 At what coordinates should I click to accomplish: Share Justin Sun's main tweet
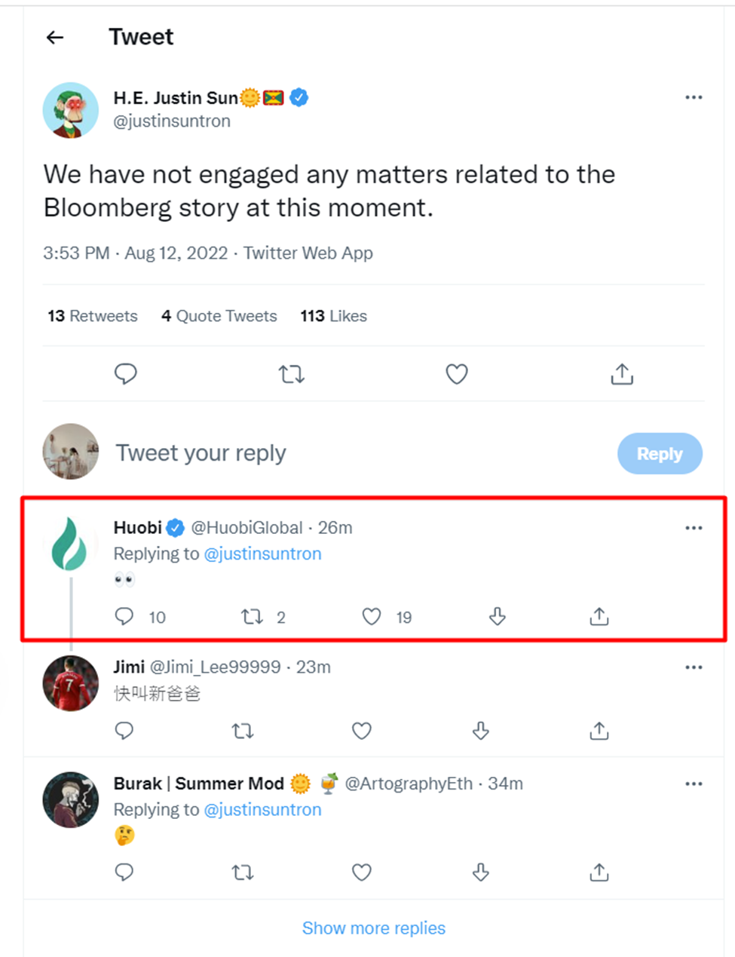pos(621,373)
